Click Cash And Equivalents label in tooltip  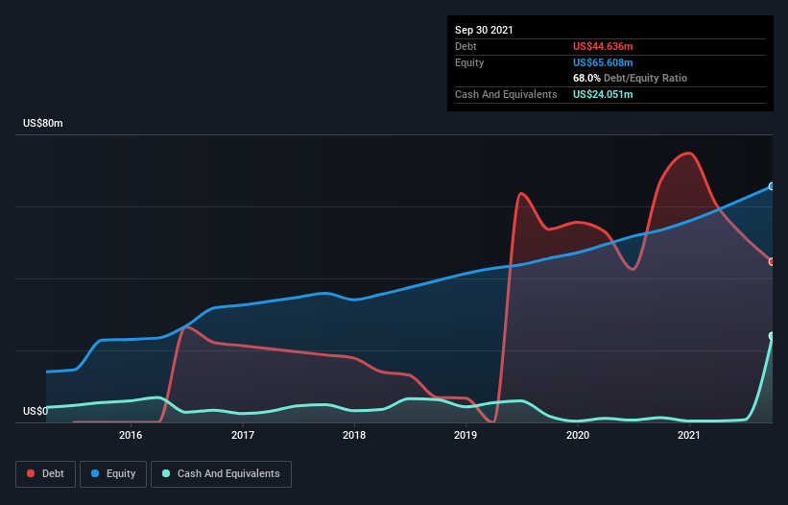[x=506, y=94]
